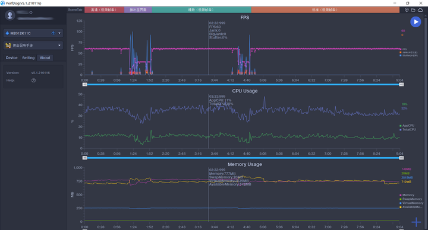Select the About tab

point(45,57)
